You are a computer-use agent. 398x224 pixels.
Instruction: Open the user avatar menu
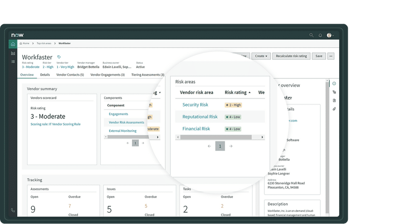330,35
